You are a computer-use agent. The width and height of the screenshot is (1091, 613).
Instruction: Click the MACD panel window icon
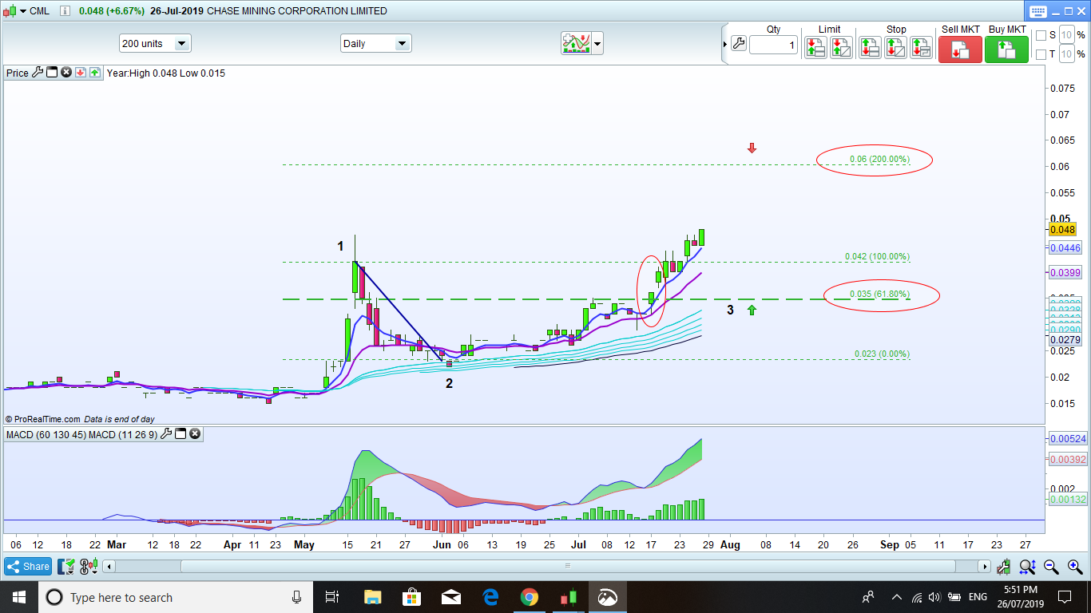click(181, 434)
